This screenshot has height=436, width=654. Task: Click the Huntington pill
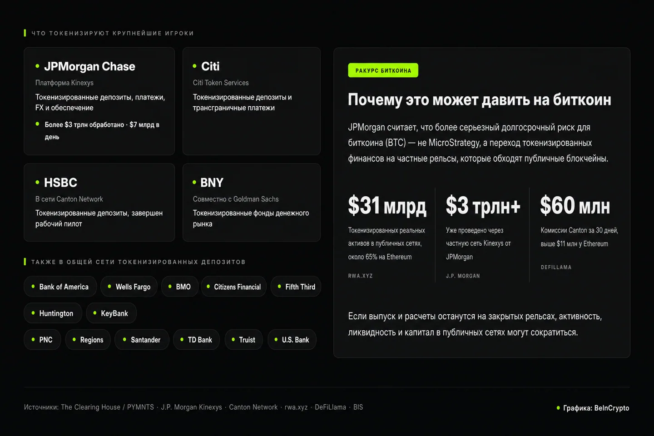click(x=53, y=313)
